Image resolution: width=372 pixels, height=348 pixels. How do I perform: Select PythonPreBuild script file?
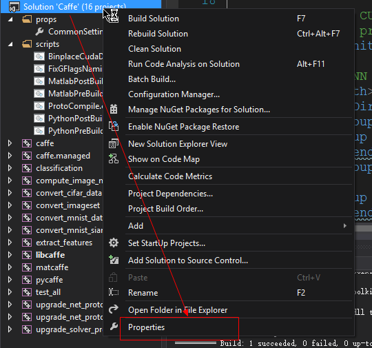tap(76, 131)
